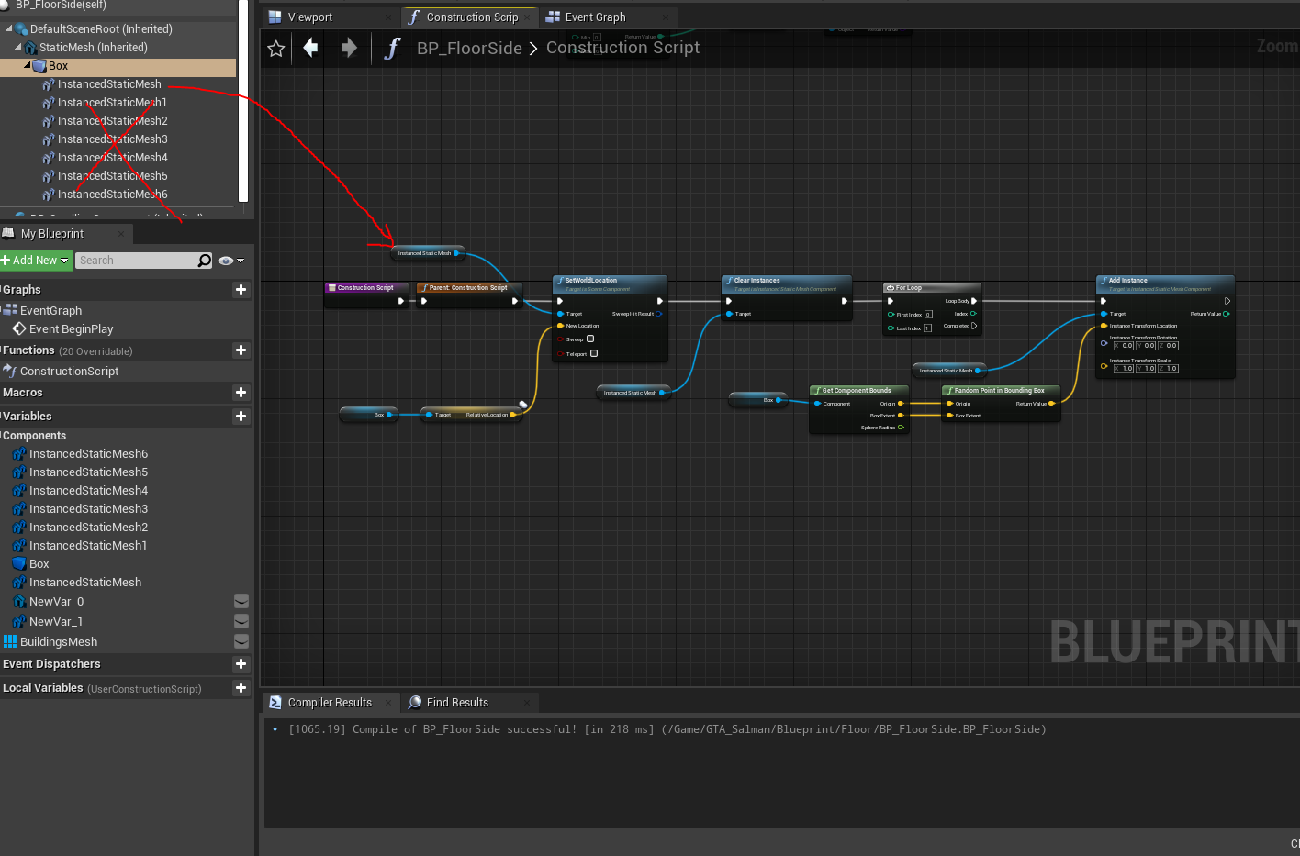Add a new macro with the Macros plus button

[241, 393]
